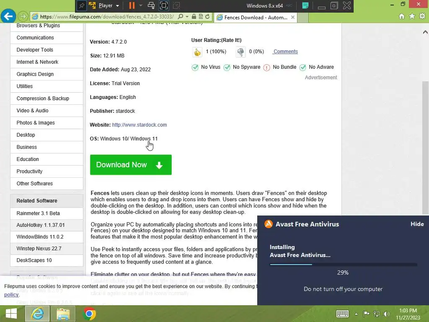Expand the power options arrow beside pause
The width and height of the screenshot is (429, 322).
(141, 5)
